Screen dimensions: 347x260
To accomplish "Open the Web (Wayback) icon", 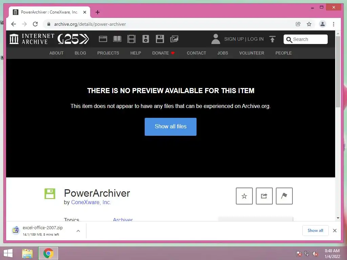I will coord(103,39).
